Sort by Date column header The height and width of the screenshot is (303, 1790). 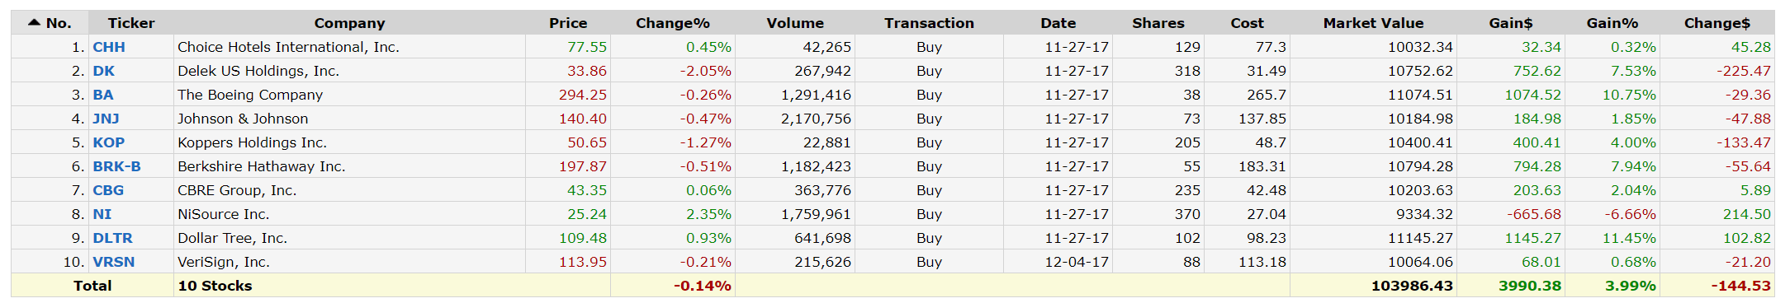[x=1058, y=23]
